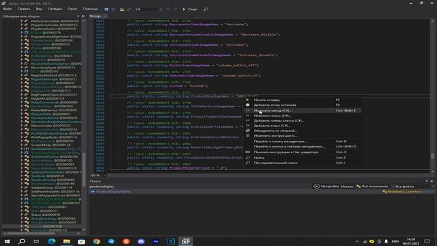Expand the PlayerErrorCodes tree node
The image size is (437, 246).
pos(21,25)
